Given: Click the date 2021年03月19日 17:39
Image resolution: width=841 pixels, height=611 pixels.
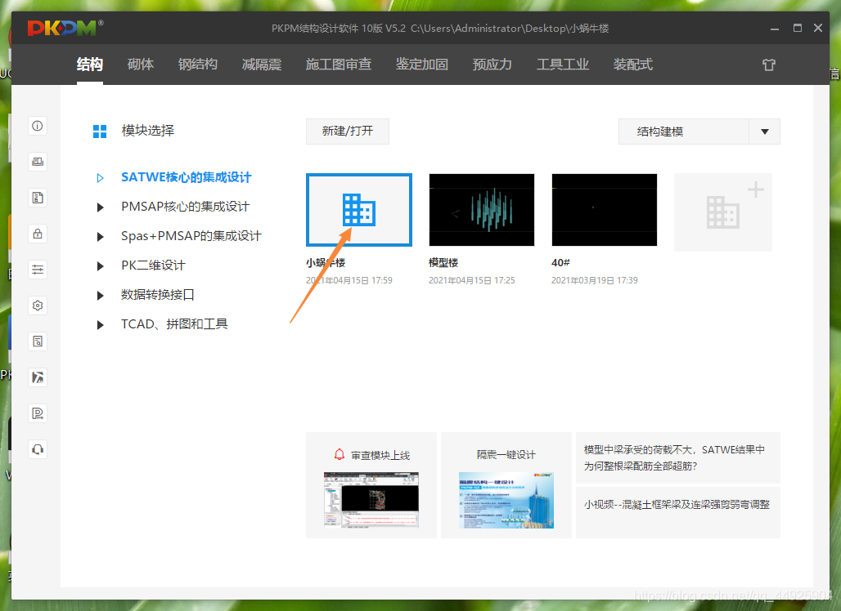Looking at the screenshot, I should click(x=594, y=281).
